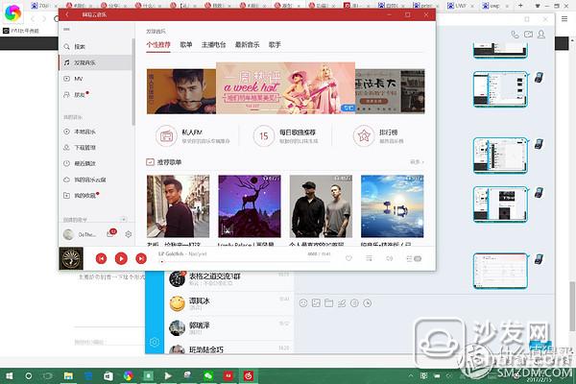Click the DoThe... user avatar
The width and height of the screenshot is (576, 384).
(x=68, y=234)
